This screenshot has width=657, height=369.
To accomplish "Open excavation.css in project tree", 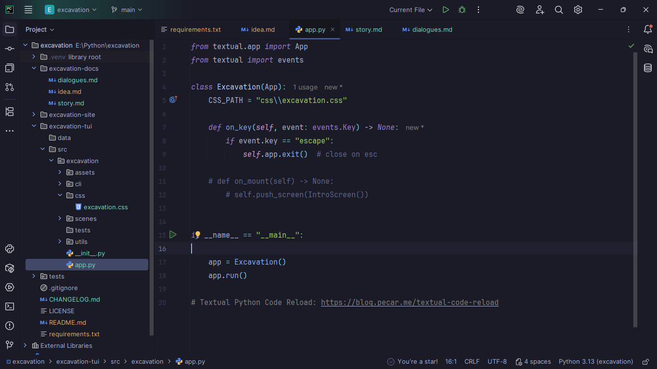I will 105,207.
